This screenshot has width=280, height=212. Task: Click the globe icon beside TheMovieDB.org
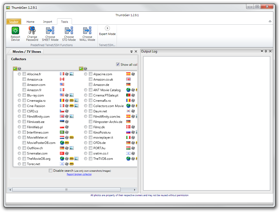pyautogui.click(x=62, y=158)
